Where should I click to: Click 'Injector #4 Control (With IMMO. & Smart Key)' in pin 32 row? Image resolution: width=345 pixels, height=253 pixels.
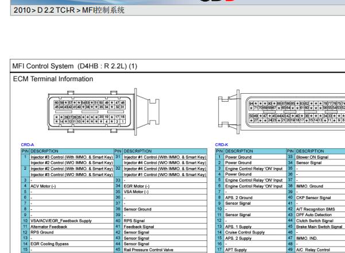tap(165, 169)
